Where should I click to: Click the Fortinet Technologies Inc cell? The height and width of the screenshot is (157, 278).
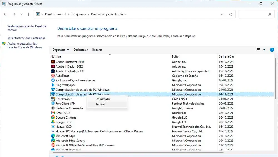point(188,104)
